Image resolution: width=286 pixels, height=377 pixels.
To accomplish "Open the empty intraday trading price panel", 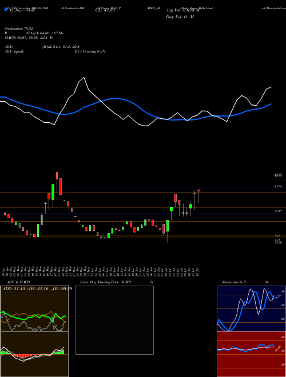I will click(114, 320).
